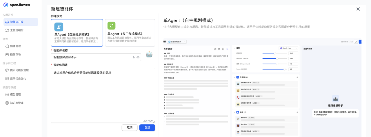Click the green 多工作流模式 icon
The image size is (371, 137).
(x=111, y=26)
